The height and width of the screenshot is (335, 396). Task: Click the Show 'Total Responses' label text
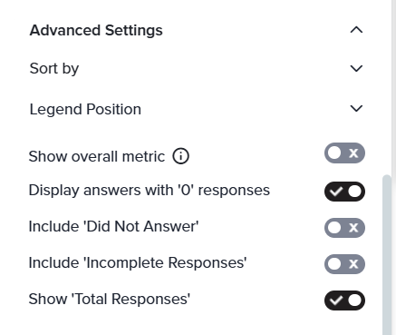click(x=110, y=299)
